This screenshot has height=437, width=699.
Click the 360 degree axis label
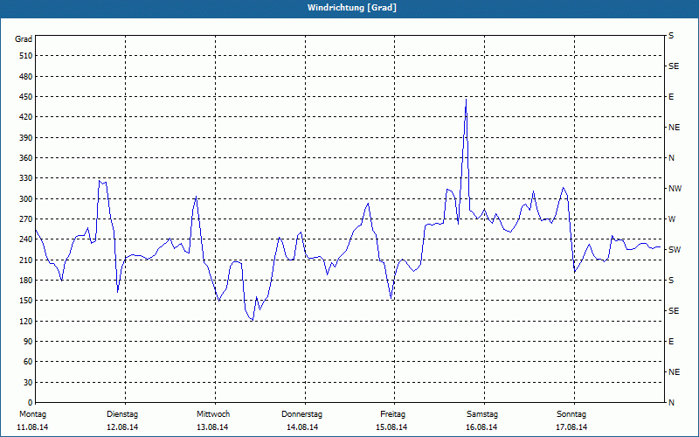point(26,158)
